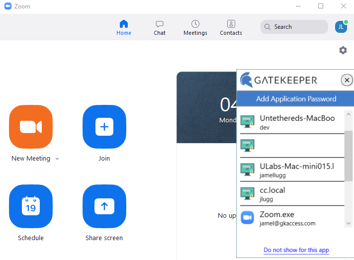Select Untethereds-MacBoo dev credential
The height and width of the screenshot is (260, 354).
[x=292, y=122]
